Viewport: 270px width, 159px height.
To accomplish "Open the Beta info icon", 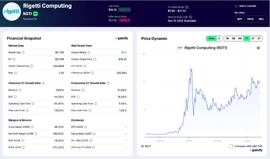I will pyautogui.click(x=16, y=73).
